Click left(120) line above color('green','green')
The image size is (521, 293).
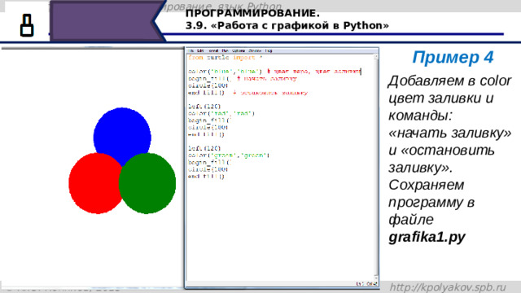[x=204, y=148]
